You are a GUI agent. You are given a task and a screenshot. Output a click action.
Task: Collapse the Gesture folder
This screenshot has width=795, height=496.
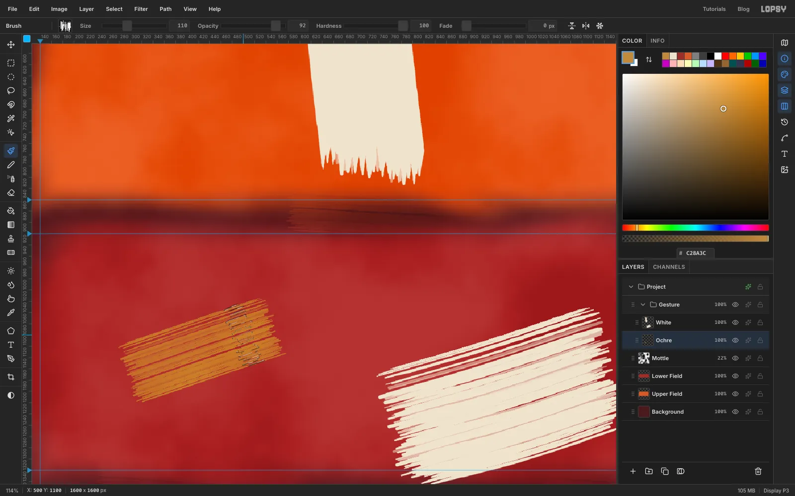[643, 305]
